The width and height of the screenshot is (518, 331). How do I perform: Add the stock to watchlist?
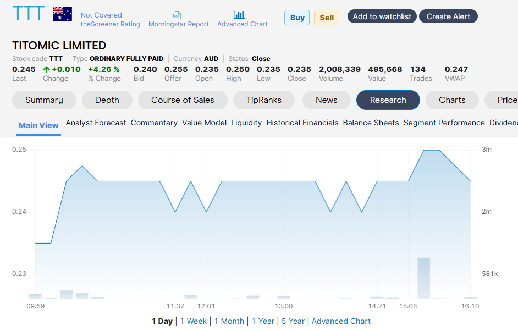(382, 16)
